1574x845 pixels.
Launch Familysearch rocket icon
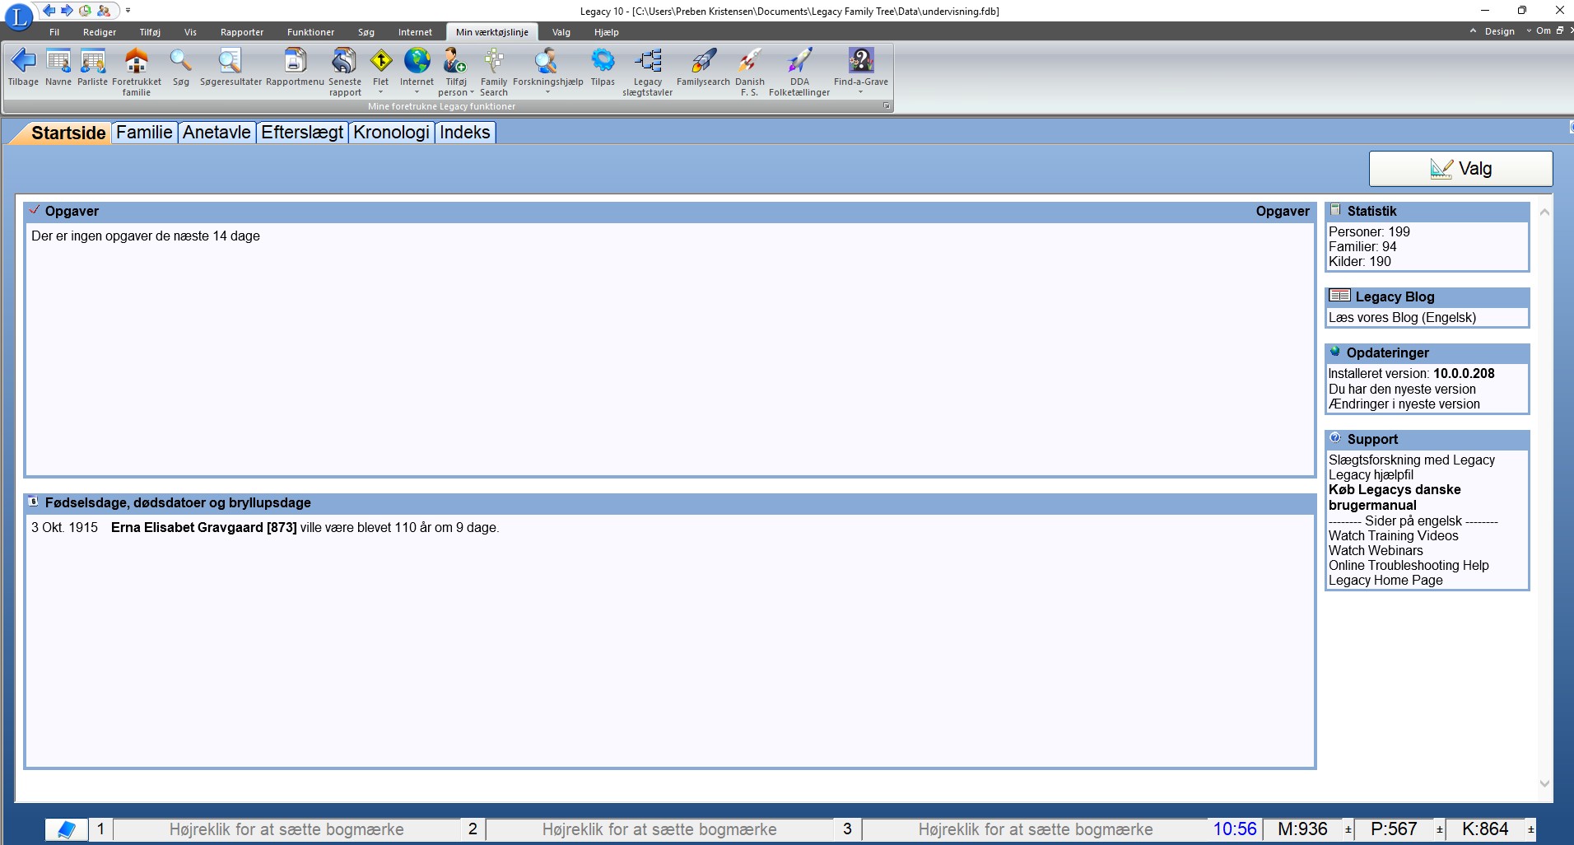pyautogui.click(x=703, y=61)
